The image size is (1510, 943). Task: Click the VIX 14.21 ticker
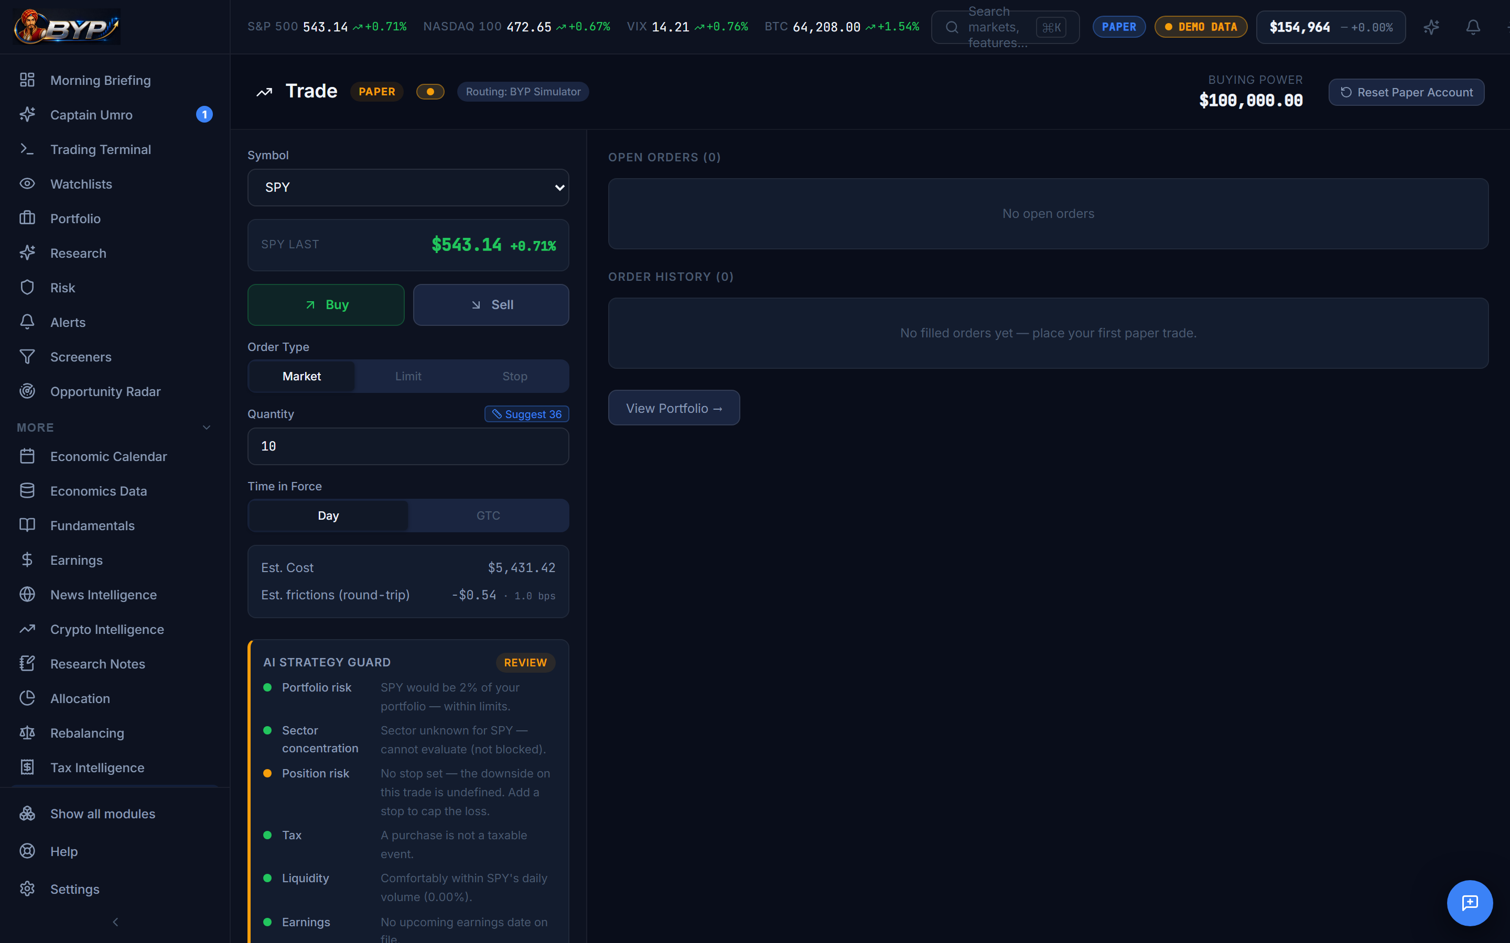(687, 27)
